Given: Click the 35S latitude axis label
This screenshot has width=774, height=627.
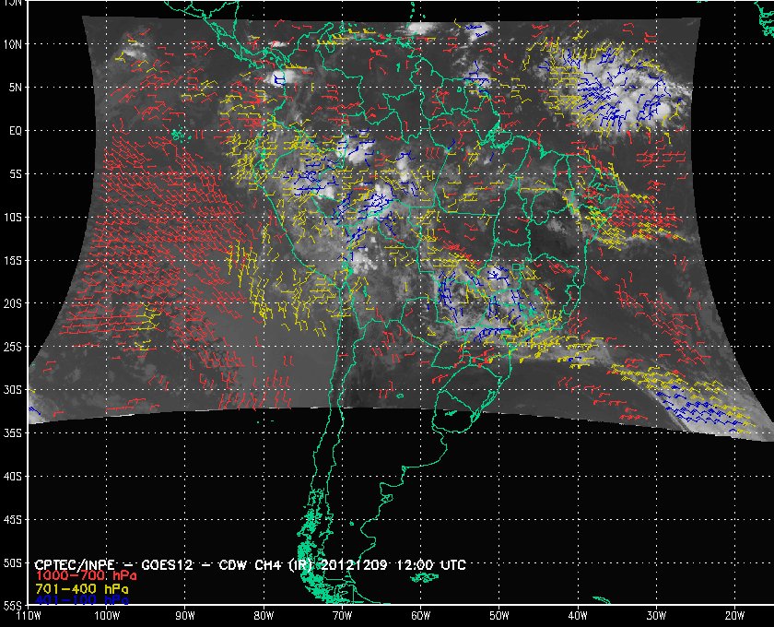Looking at the screenshot, I should 15,433.
